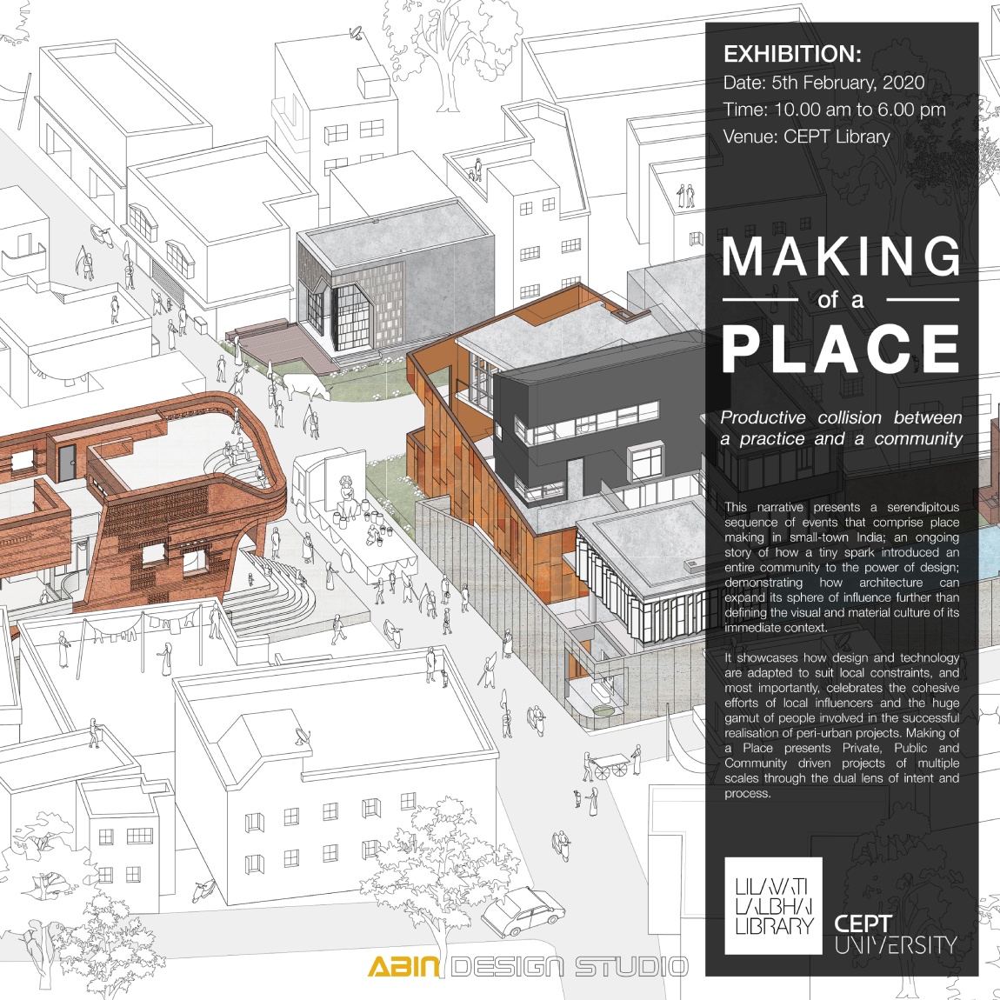Click the ABIN Design Studio logo
The width and height of the screenshot is (1000, 1000).
tap(527, 966)
